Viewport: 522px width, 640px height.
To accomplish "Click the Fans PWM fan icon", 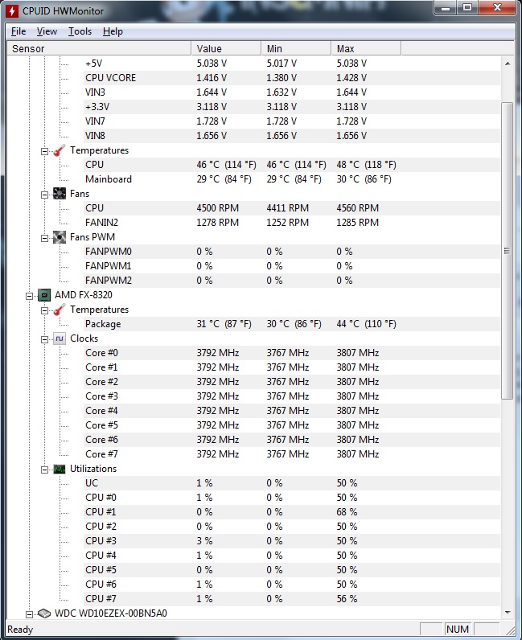I will [60, 237].
